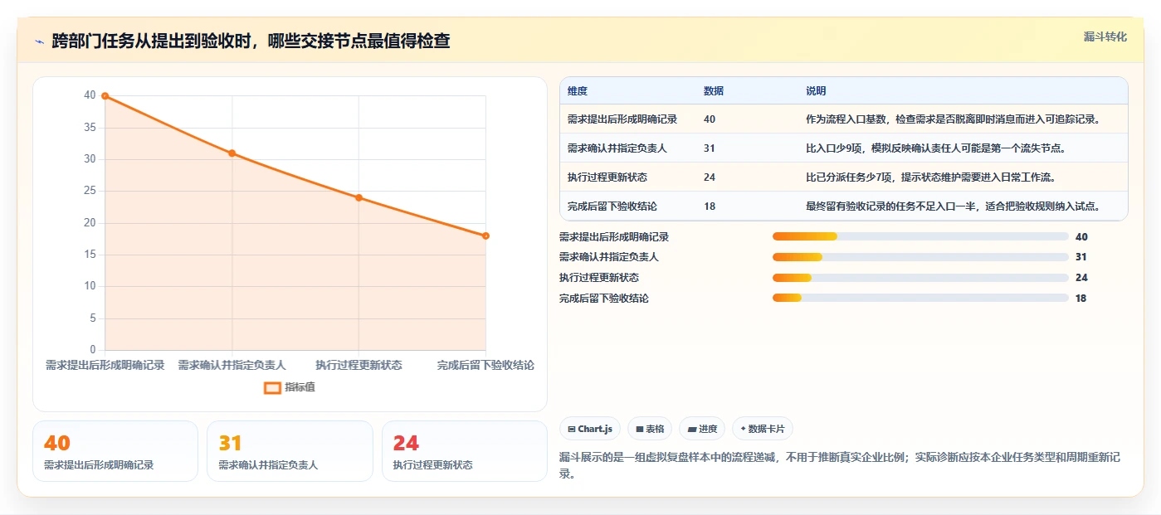Click the table data value 40
1161x515 pixels.
pos(710,119)
